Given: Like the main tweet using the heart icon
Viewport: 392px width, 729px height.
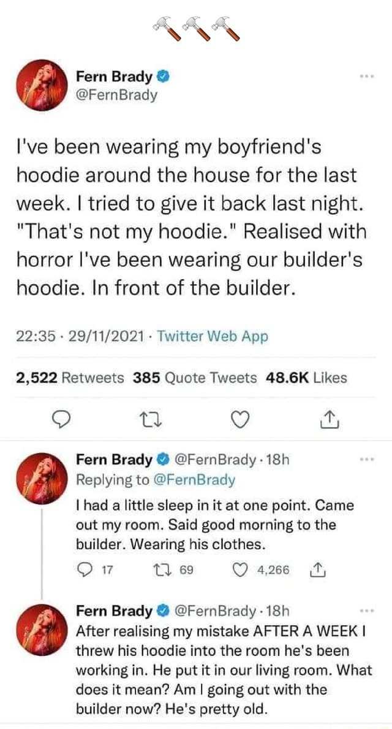Looking at the screenshot, I should pyautogui.click(x=240, y=420).
